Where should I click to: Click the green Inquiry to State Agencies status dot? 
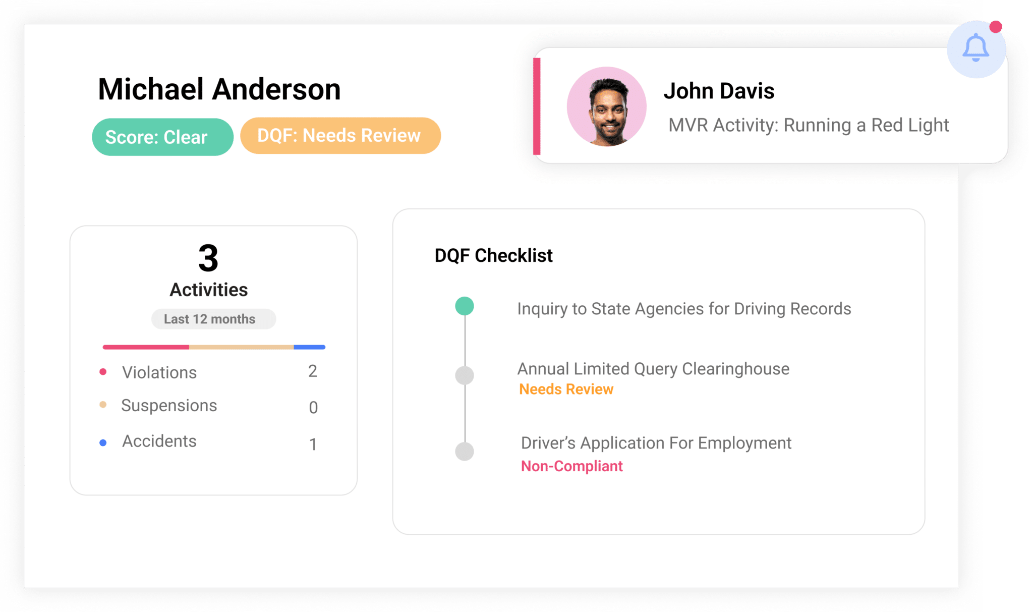[x=464, y=306]
